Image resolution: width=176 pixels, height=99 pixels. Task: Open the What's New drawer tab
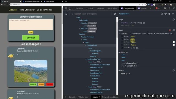[x=83, y=97]
